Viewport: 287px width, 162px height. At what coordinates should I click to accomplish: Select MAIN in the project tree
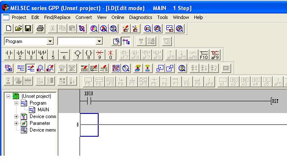pyautogui.click(x=43, y=110)
